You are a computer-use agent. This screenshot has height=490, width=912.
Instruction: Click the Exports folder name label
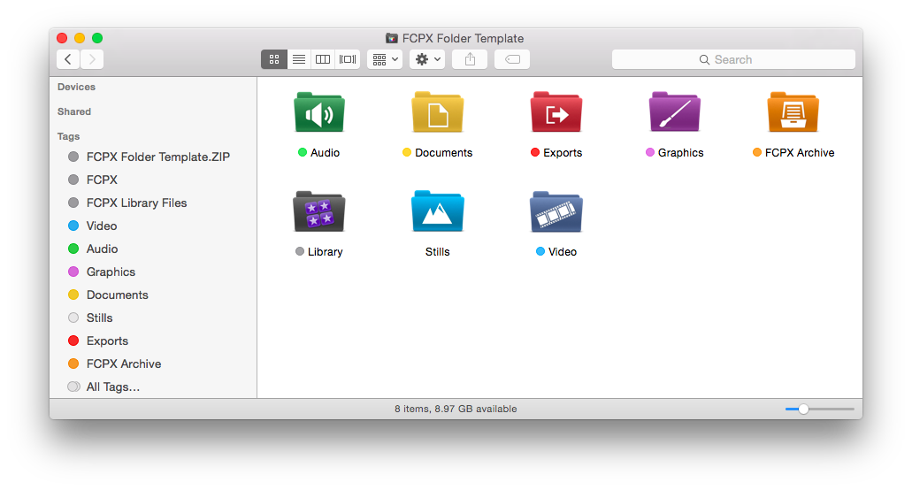[x=563, y=153]
